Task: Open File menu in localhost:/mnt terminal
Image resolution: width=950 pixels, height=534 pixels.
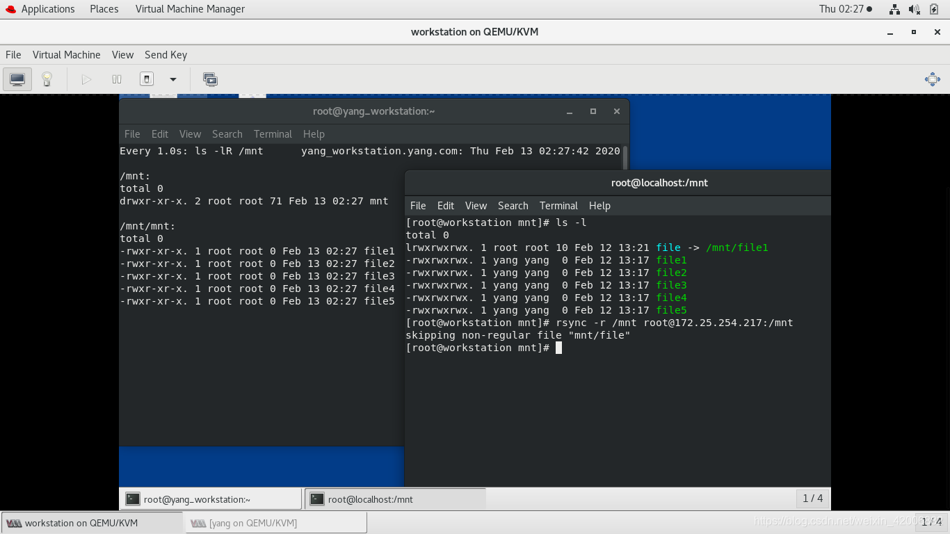Action: pos(418,206)
